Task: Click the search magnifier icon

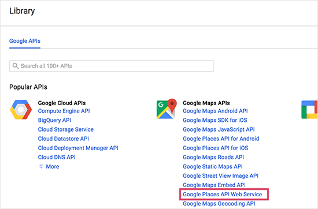Action: click(x=16, y=66)
